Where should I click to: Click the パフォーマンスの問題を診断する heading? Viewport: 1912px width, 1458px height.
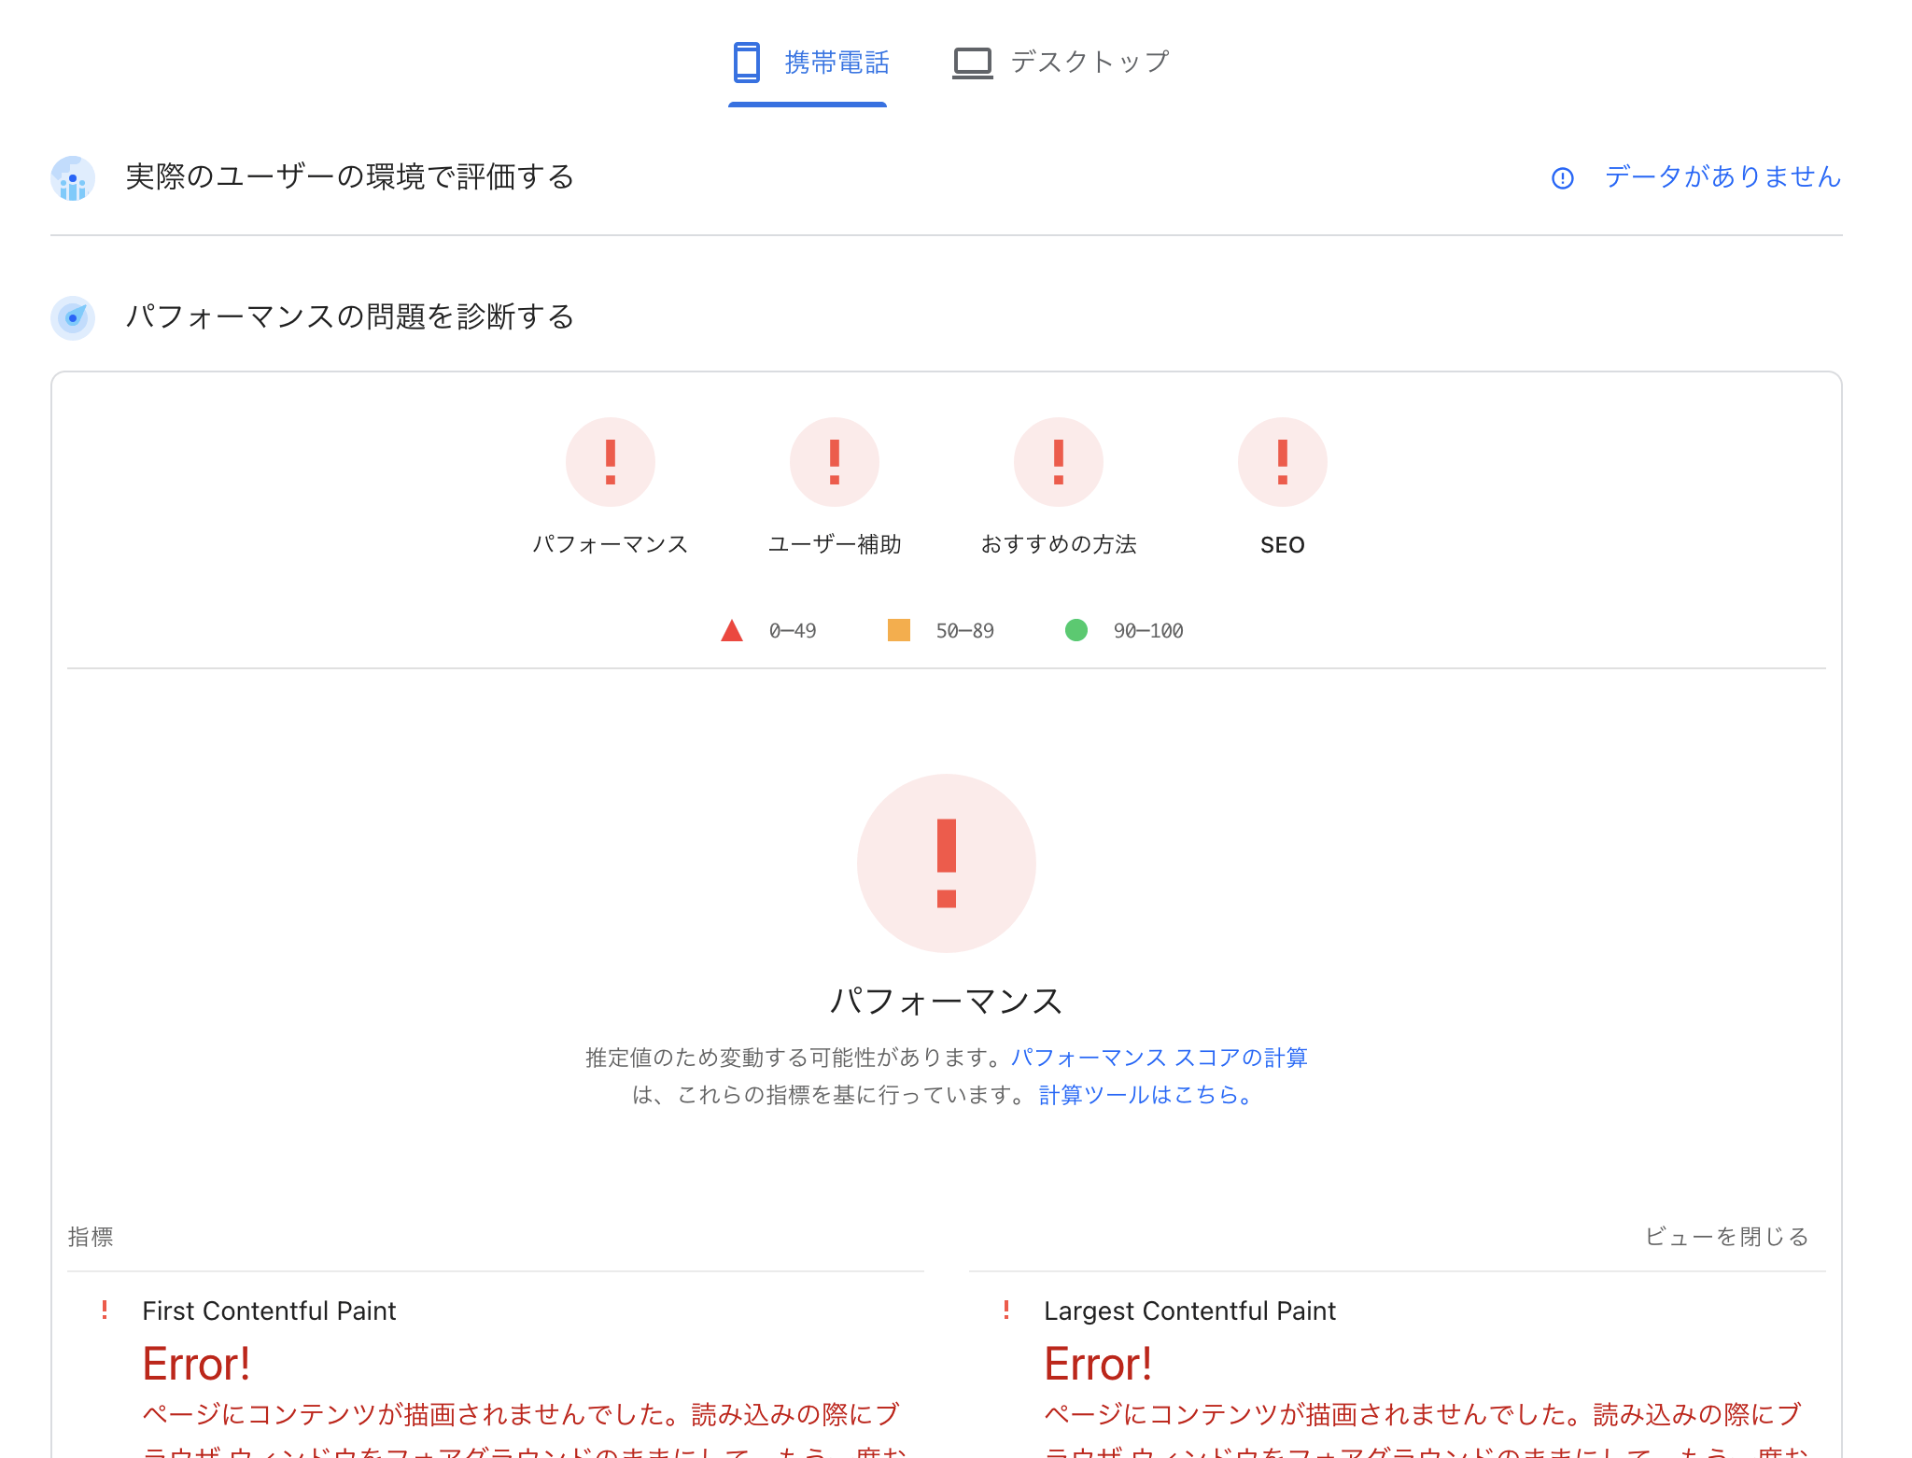point(350,316)
